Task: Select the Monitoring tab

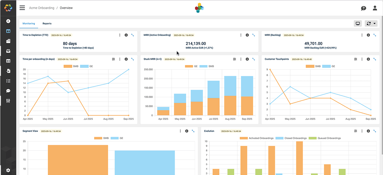Action: 29,24
